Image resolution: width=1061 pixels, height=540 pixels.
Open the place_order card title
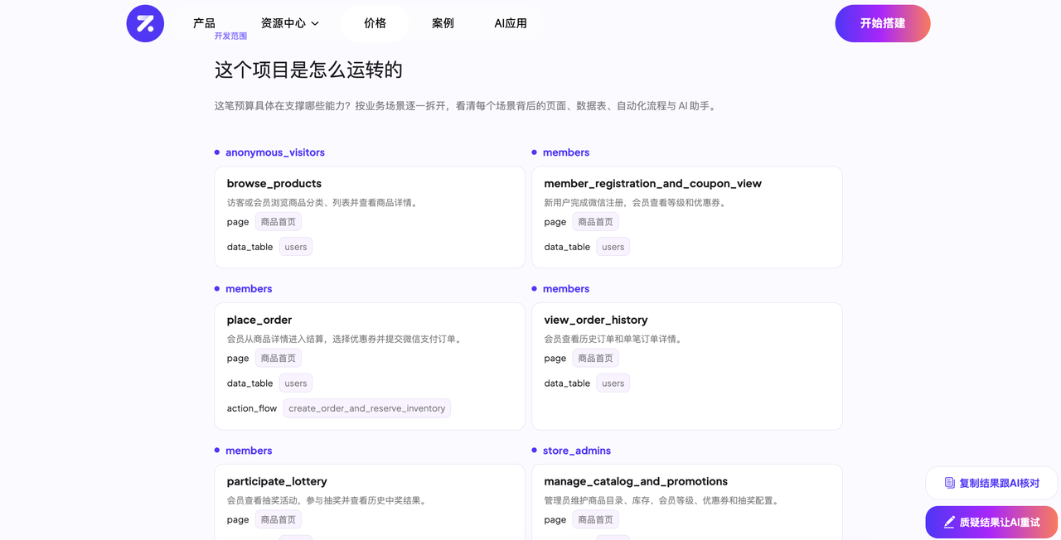pyautogui.click(x=259, y=320)
